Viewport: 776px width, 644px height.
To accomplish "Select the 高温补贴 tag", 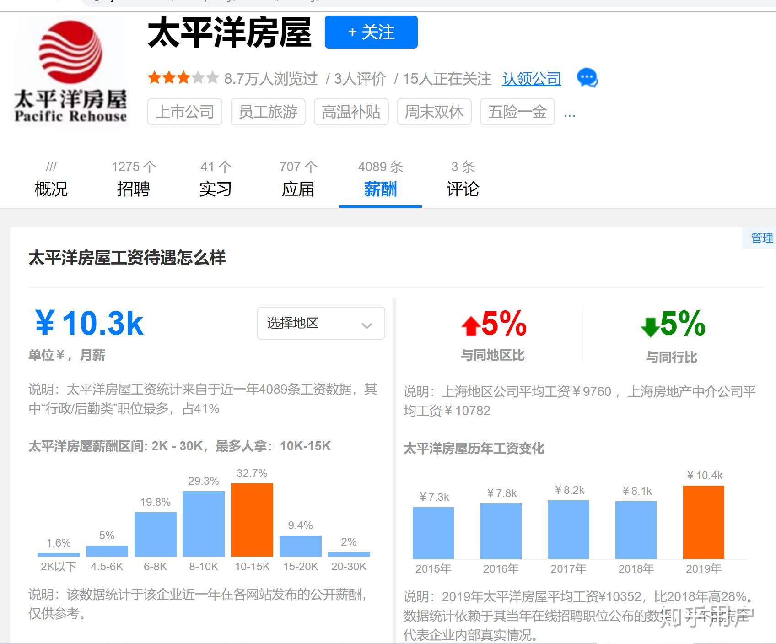I will pyautogui.click(x=351, y=112).
